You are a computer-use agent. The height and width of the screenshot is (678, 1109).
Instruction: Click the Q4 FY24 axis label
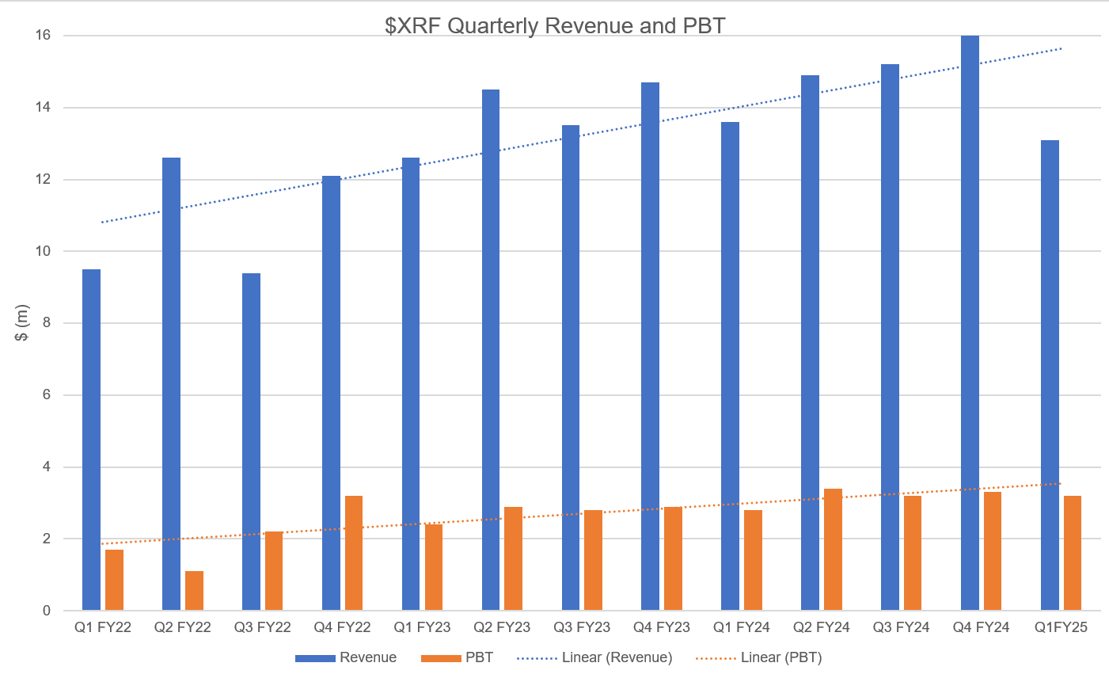[x=982, y=627]
